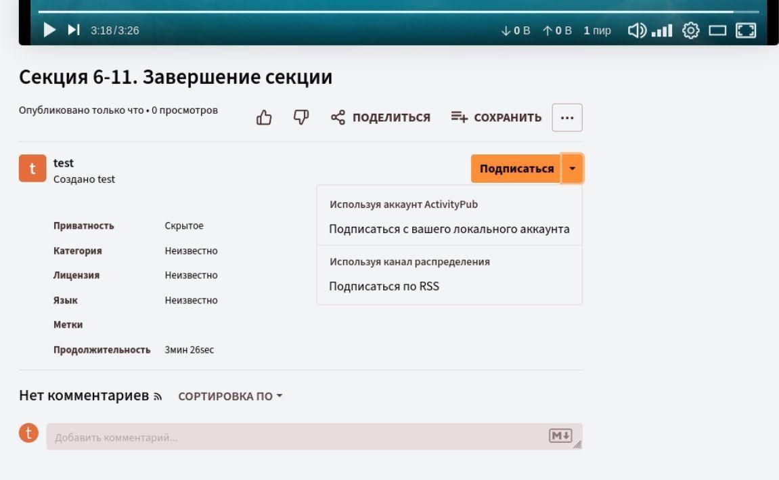The height and width of the screenshot is (480, 779).
Task: Dislike the video with the thumbs down icon
Action: pyautogui.click(x=301, y=118)
